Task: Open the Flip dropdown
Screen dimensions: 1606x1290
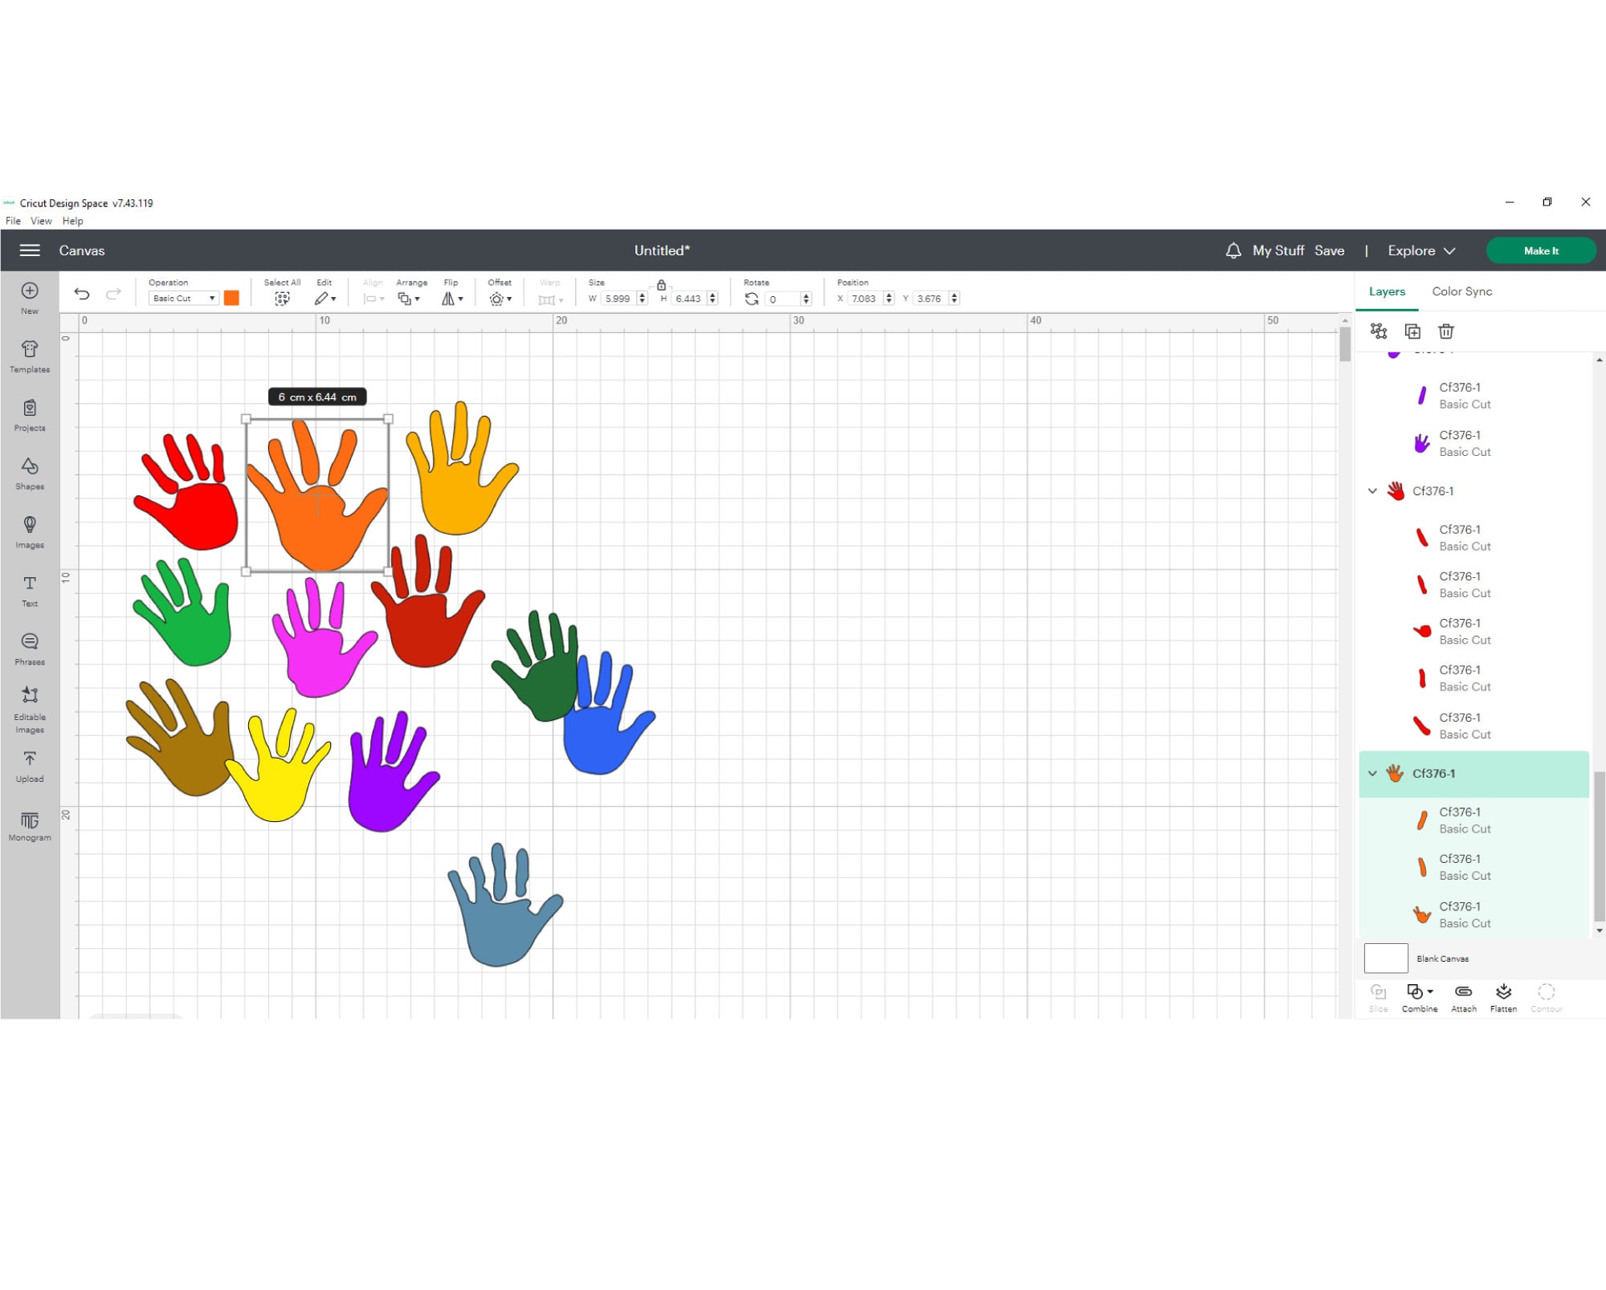Action: click(452, 299)
